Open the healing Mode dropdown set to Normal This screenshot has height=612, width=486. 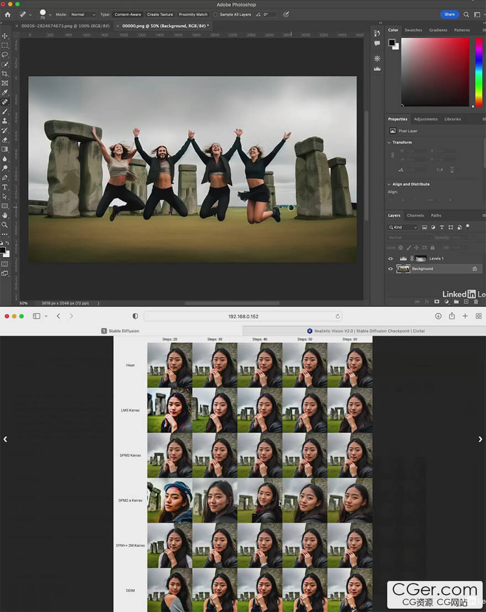pos(83,14)
